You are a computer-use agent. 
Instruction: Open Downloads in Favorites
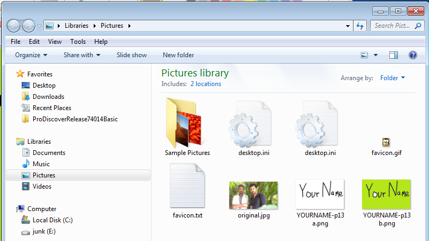(x=48, y=97)
